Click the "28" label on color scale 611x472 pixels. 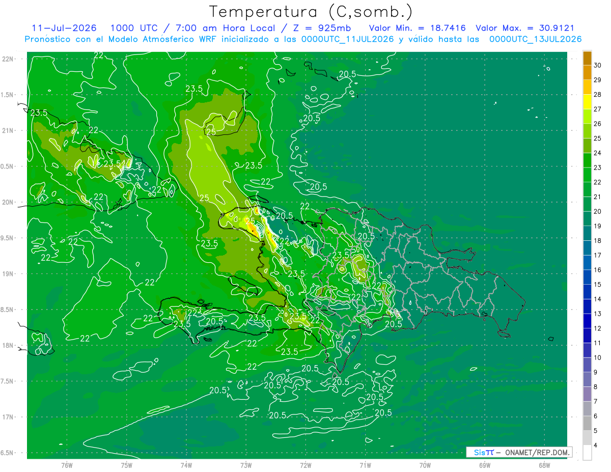pyautogui.click(x=598, y=95)
